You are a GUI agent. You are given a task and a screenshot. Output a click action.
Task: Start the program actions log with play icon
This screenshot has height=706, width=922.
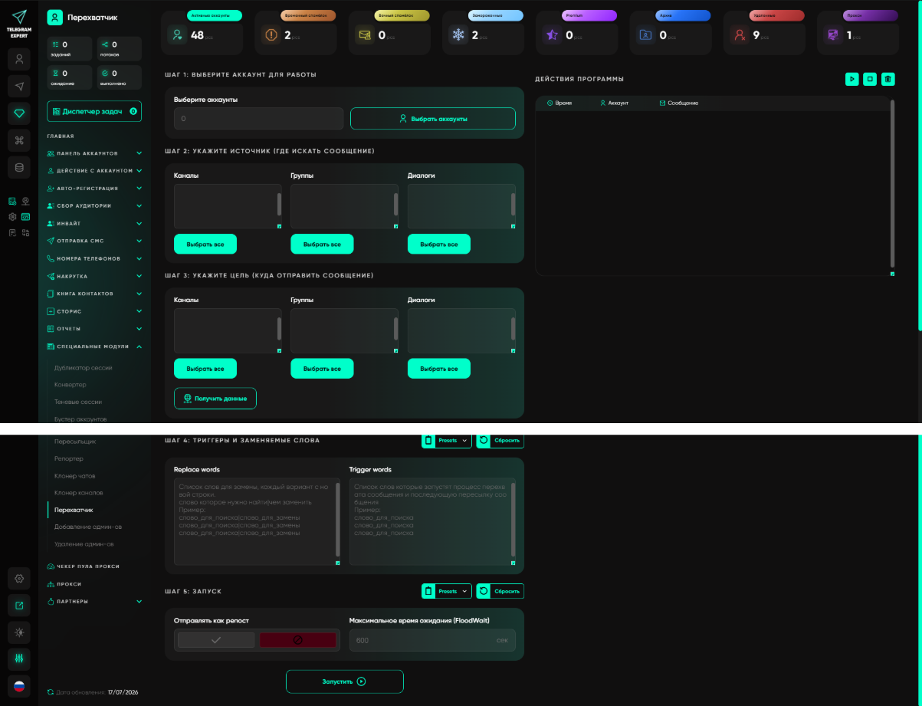[851, 79]
